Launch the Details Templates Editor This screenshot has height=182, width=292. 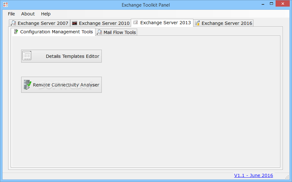tap(61, 56)
